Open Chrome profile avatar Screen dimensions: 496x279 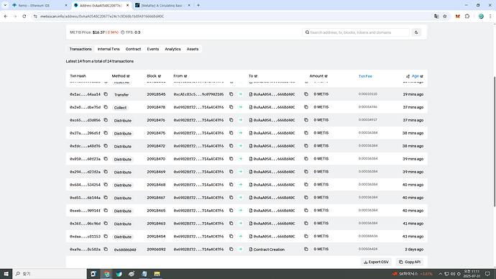[x=481, y=17]
